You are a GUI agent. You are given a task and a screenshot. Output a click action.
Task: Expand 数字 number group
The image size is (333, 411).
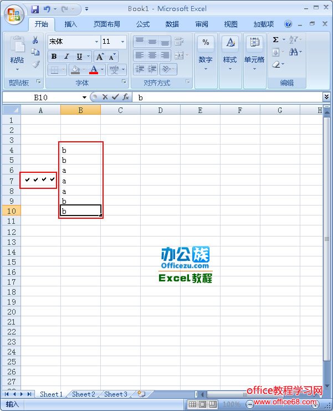[206, 61]
